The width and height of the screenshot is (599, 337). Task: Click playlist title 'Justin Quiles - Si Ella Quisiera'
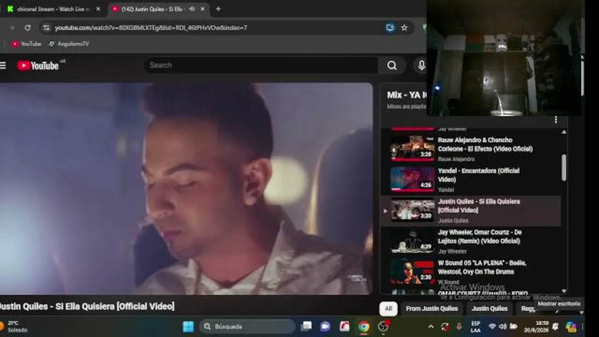coord(479,205)
